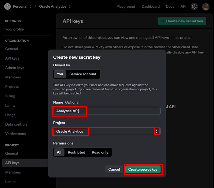Click the 'API keys' page heading
This screenshot has height=188, width=214.
[73, 21]
